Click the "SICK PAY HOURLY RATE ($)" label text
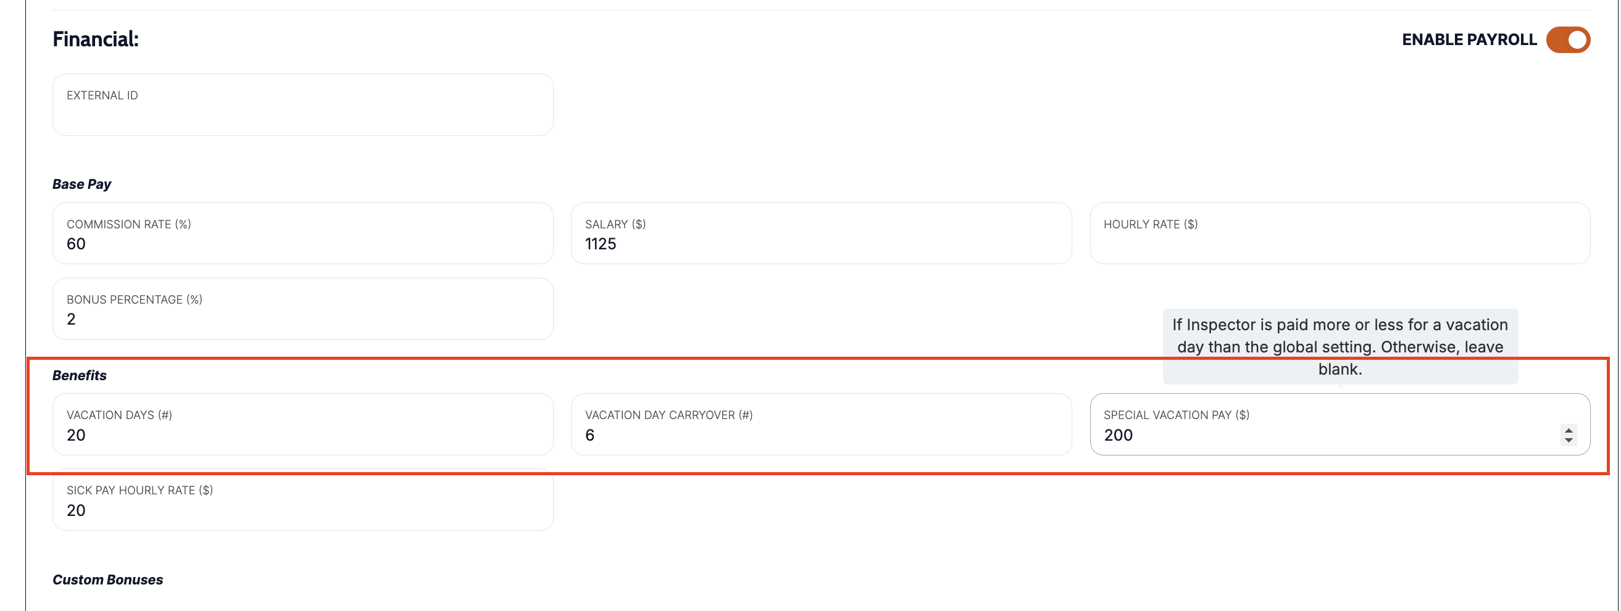 [140, 490]
